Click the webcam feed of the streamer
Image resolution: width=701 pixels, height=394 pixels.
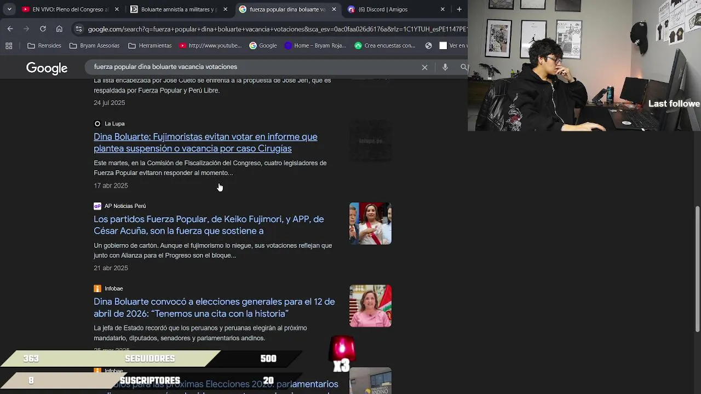tap(584, 66)
